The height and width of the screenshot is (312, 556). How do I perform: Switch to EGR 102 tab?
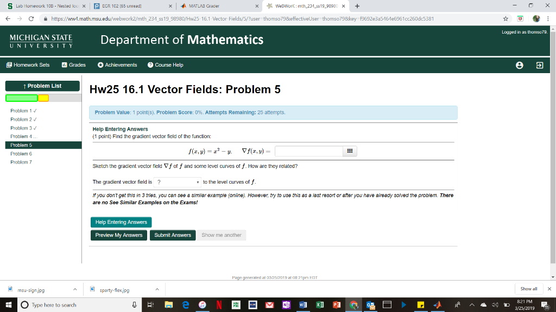tap(133, 6)
